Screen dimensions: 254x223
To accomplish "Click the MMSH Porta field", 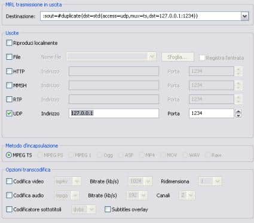I will click(212, 85).
